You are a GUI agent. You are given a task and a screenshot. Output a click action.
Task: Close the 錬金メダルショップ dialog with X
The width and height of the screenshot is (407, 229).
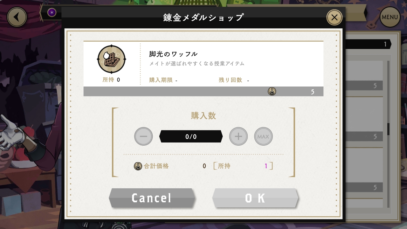tap(334, 17)
